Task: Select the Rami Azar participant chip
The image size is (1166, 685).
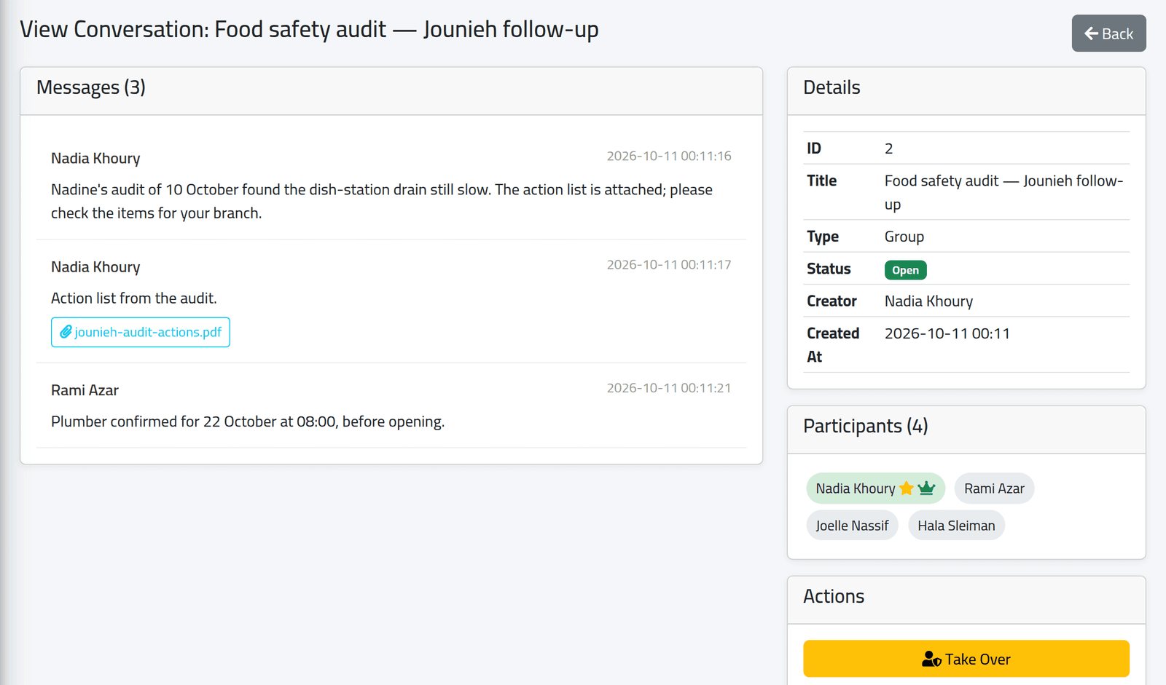Action: [994, 488]
